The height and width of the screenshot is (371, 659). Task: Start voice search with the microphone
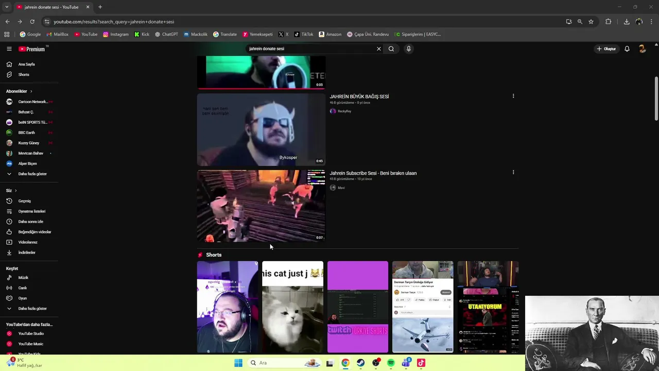coord(409,49)
